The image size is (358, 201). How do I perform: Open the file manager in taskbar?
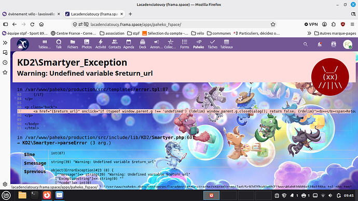pyautogui.click(x=22, y=195)
